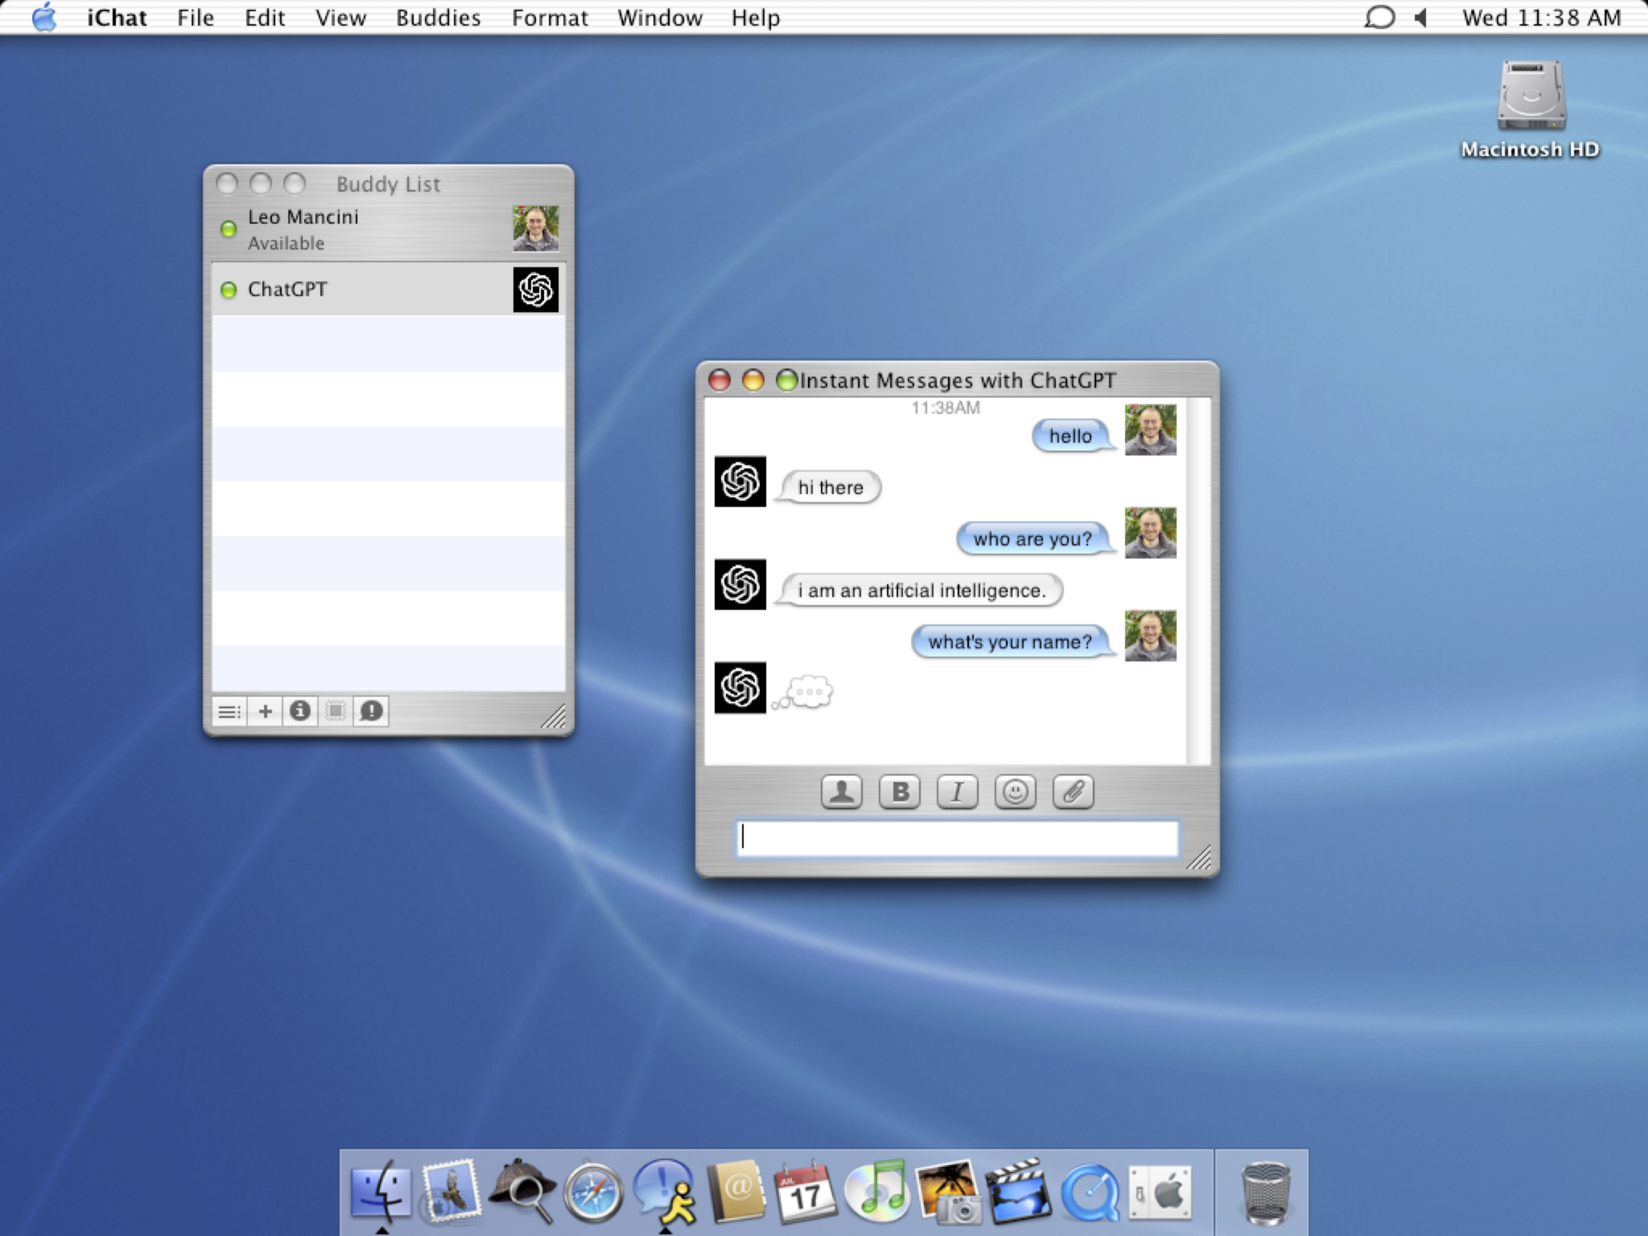Select the ChatGPT buddy row

pos(388,289)
